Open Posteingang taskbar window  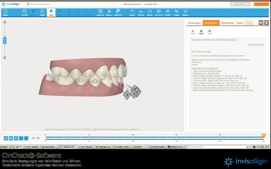(104, 147)
